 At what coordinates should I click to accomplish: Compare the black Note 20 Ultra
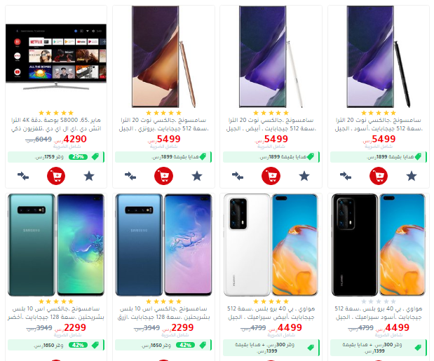(346, 176)
